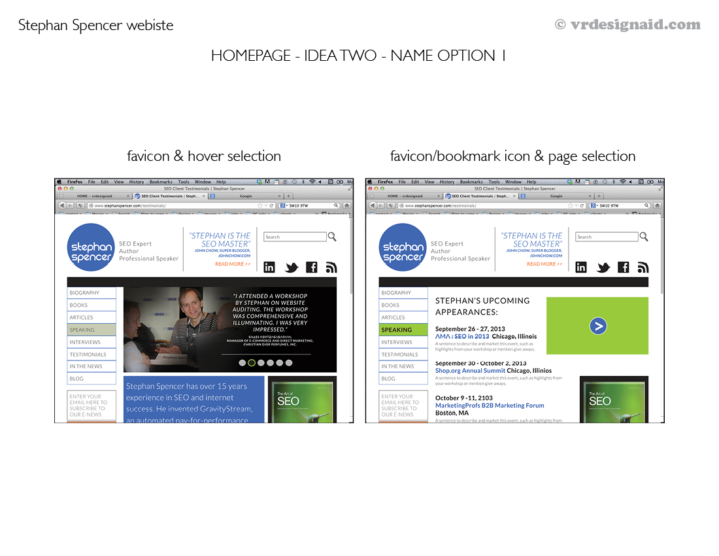The image size is (719, 556).
Task: Open Facebook icon in left mockup
Action: (311, 267)
